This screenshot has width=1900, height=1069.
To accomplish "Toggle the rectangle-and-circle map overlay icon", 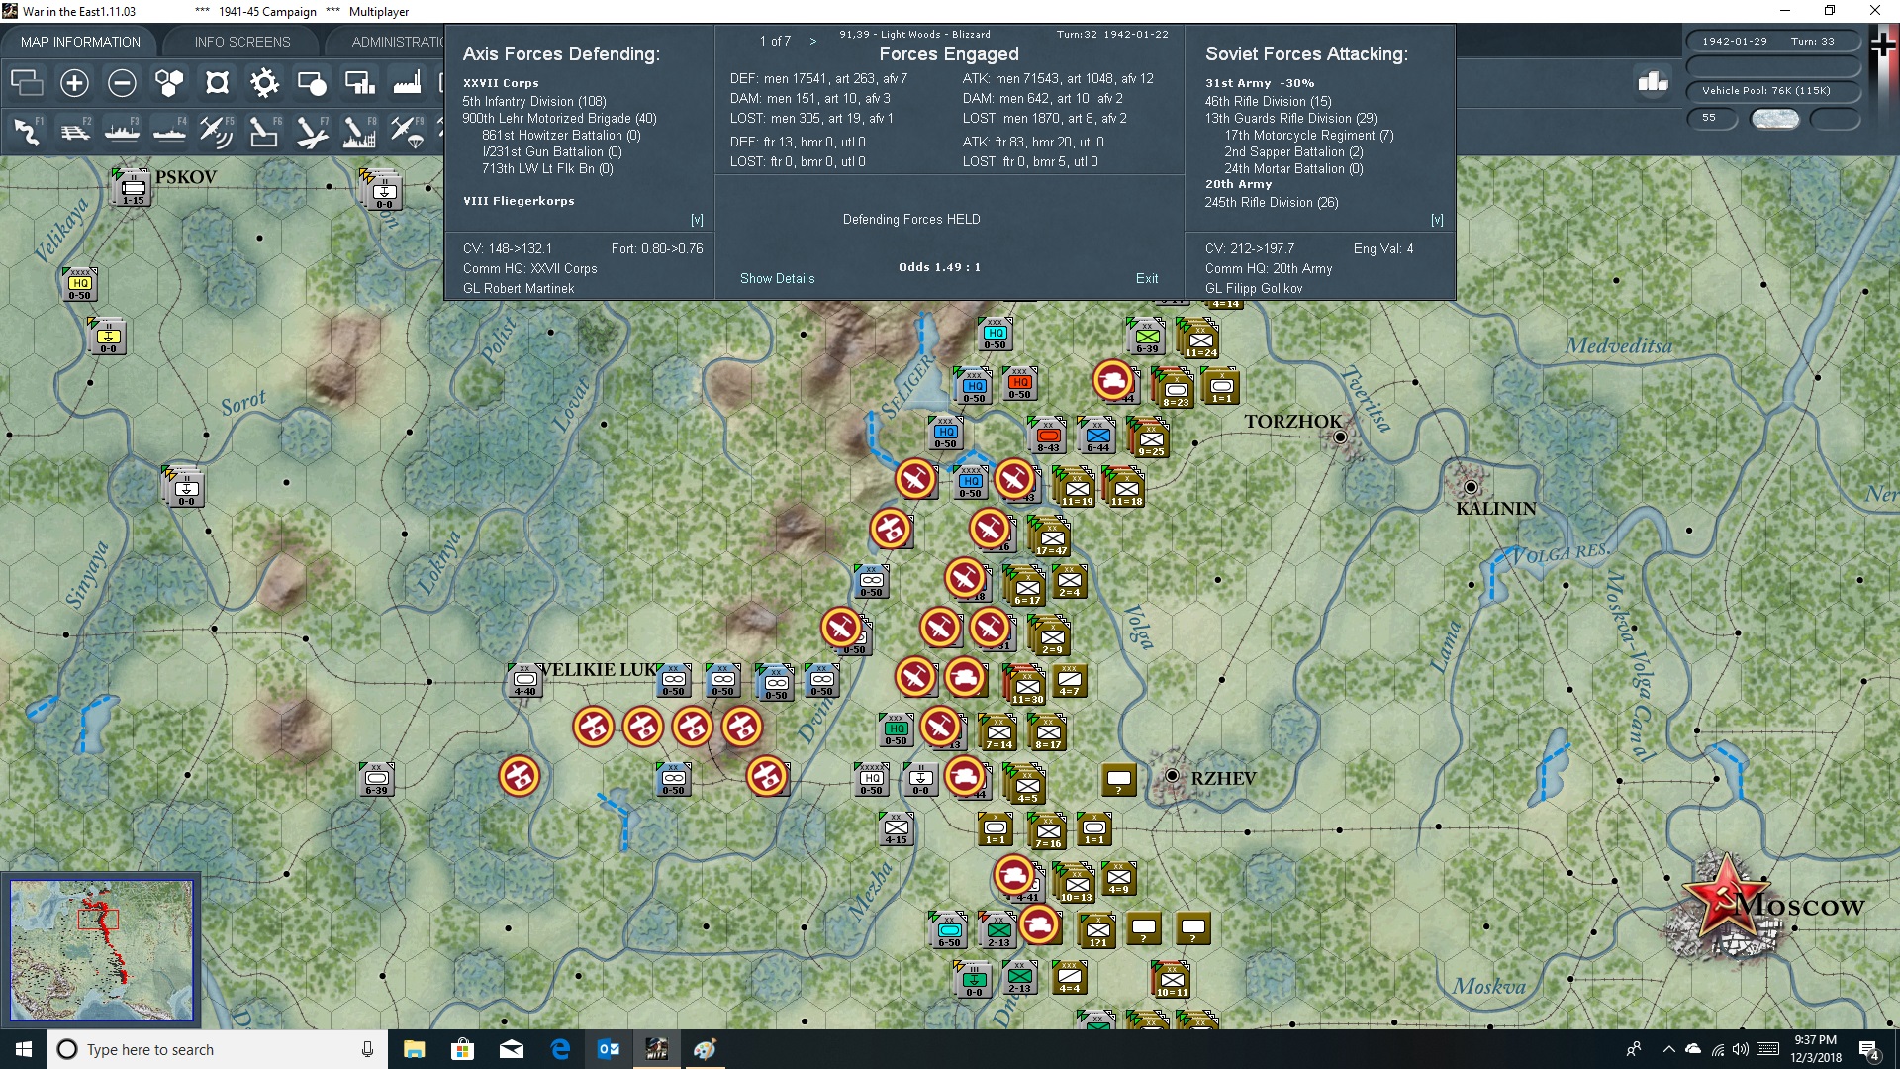I will click(x=312, y=83).
